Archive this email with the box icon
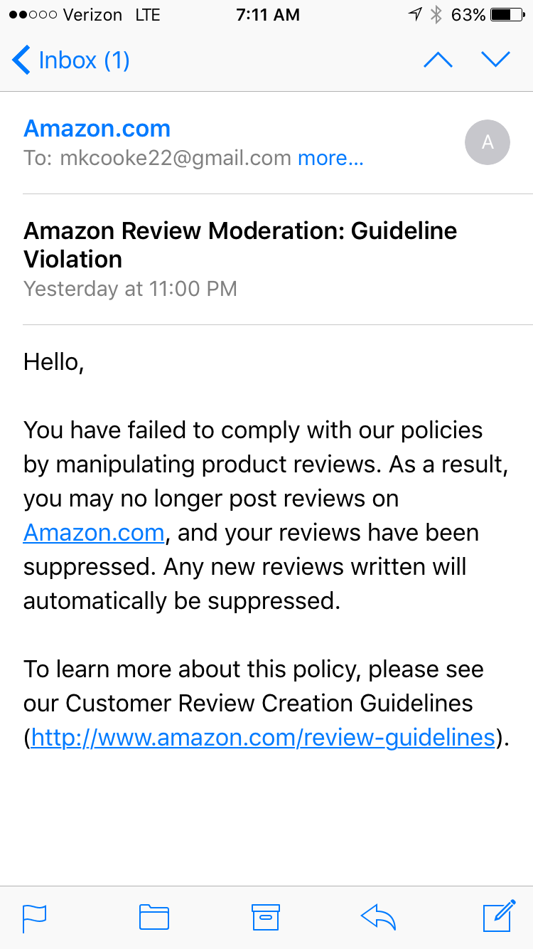The width and height of the screenshot is (533, 949). [x=266, y=916]
